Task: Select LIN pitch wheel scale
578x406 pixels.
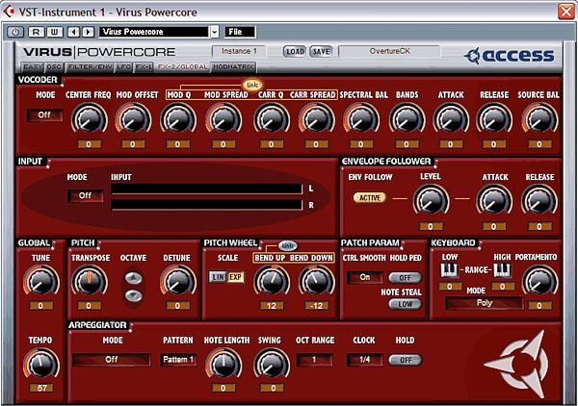Action: 218,277
